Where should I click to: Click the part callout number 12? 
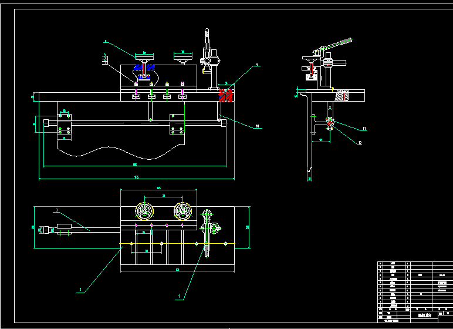pyautogui.click(x=360, y=143)
